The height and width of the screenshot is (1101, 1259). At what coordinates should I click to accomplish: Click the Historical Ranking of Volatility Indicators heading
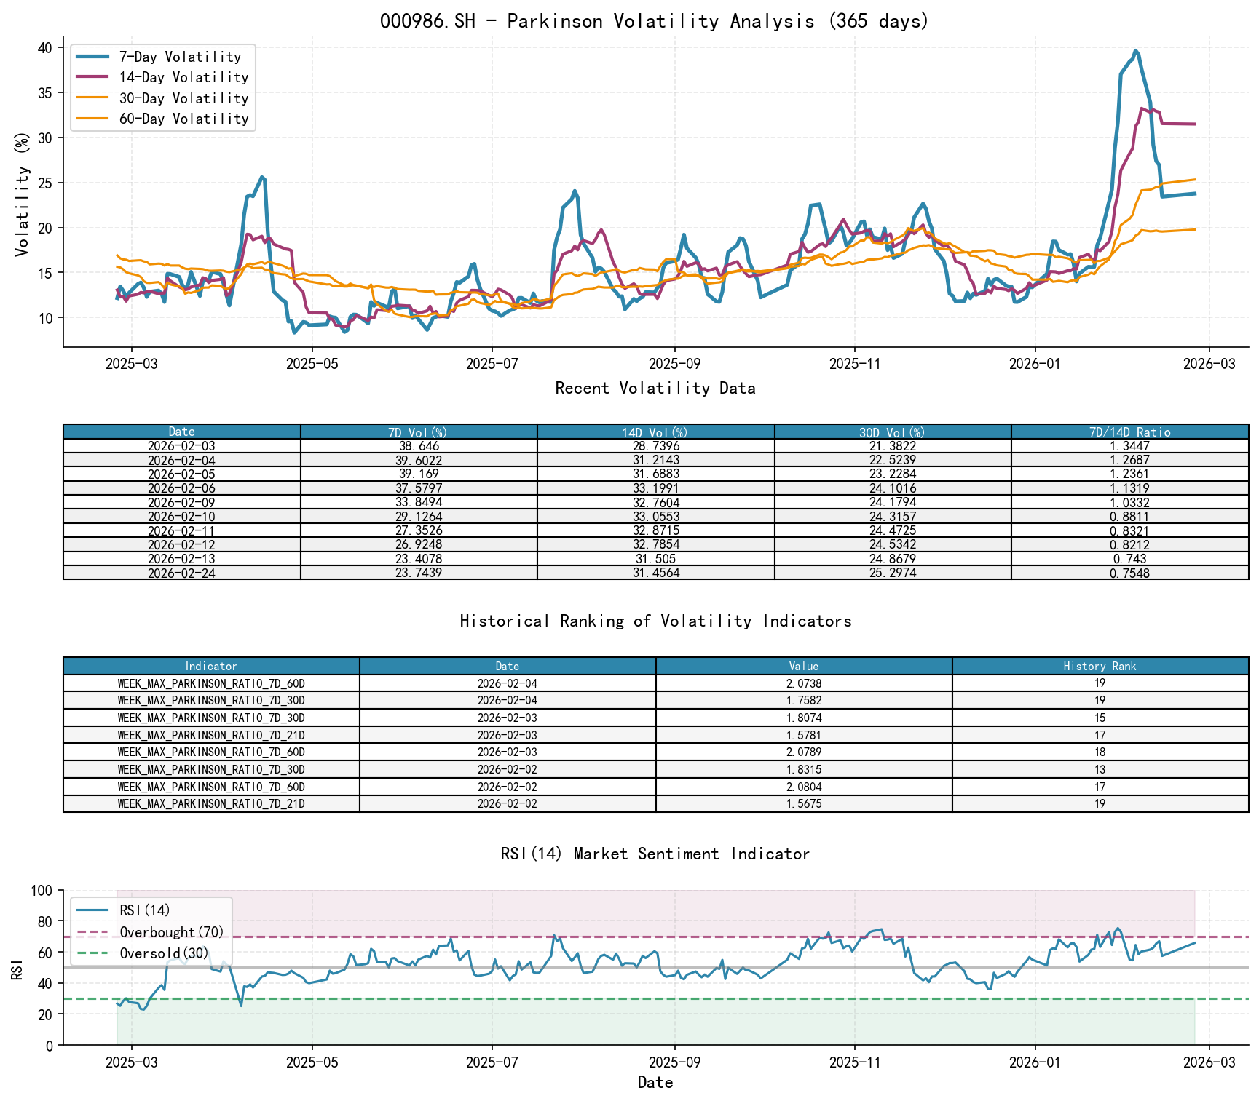(x=655, y=621)
